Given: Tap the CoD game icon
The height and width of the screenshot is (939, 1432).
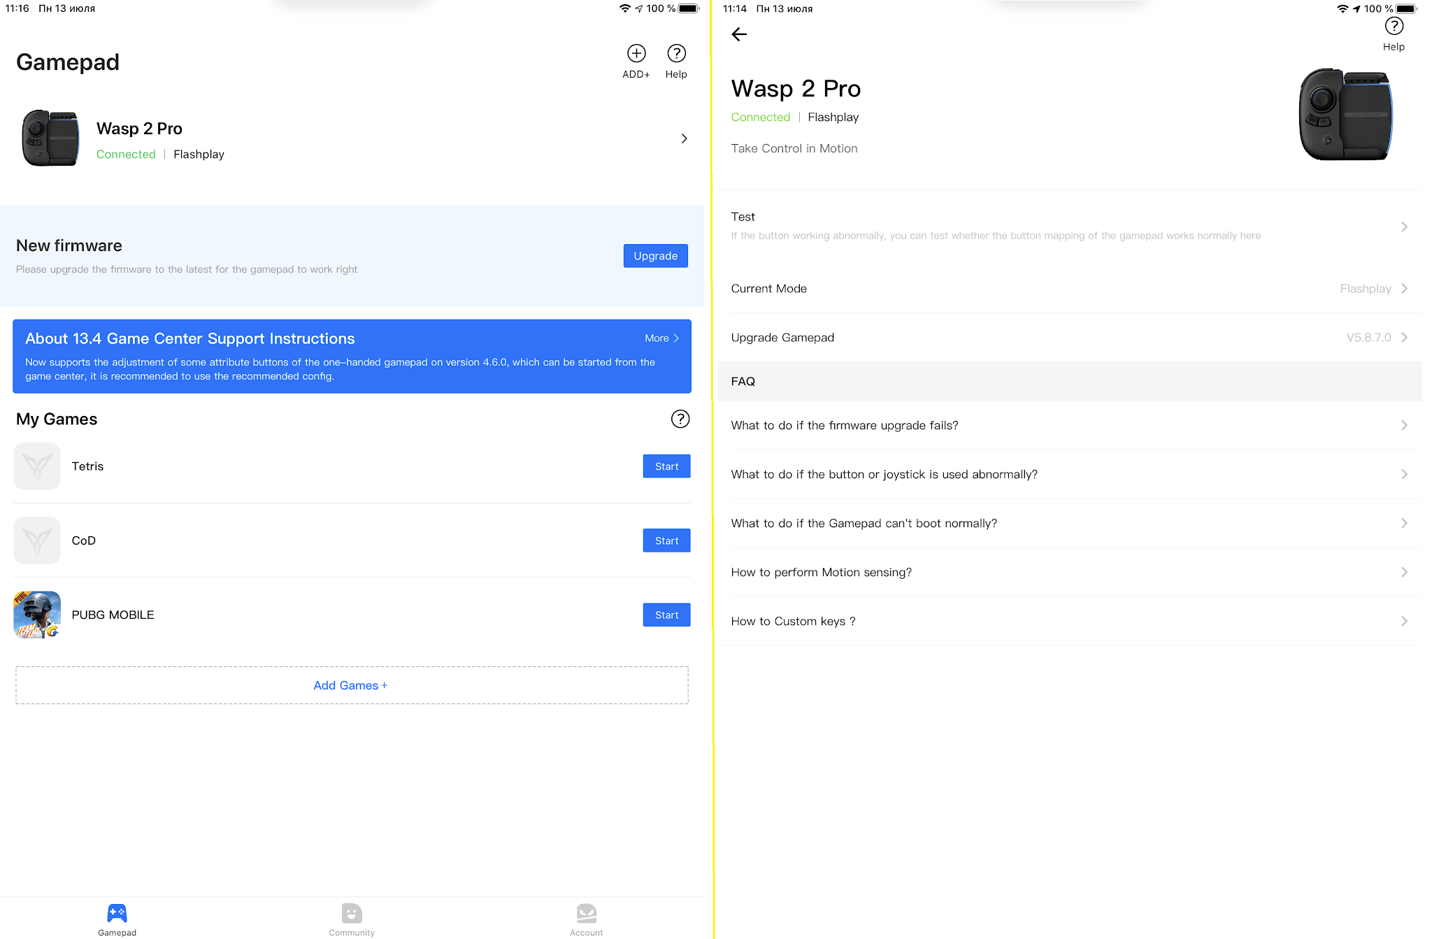Looking at the screenshot, I should pyautogui.click(x=37, y=540).
